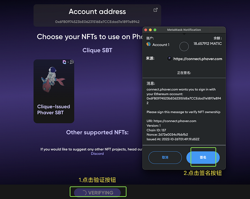Viewport: 250px width, 199px height.
Task: Click the account address hex string
Action: 97,22
